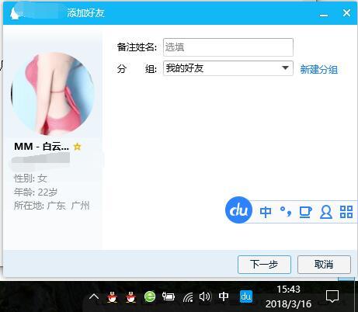Open the volume speaker tray icon
358x312 pixels.
click(x=205, y=296)
